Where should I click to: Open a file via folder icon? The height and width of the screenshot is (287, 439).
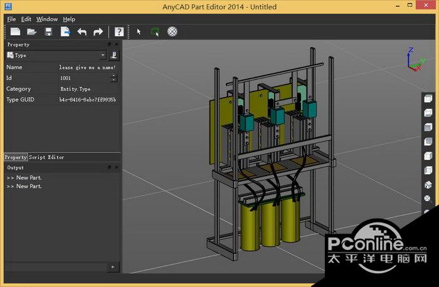[x=32, y=31]
